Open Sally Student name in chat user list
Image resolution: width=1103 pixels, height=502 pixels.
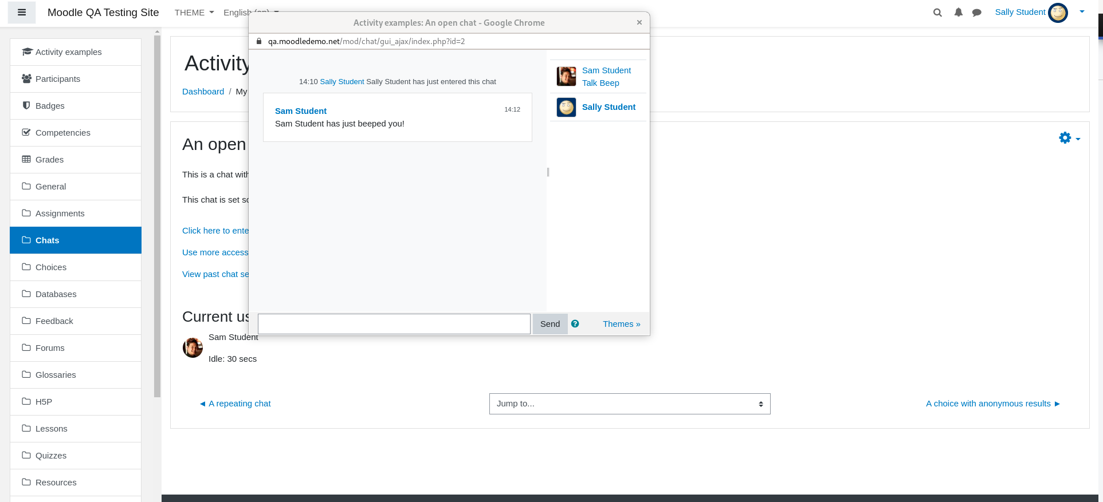tap(609, 107)
